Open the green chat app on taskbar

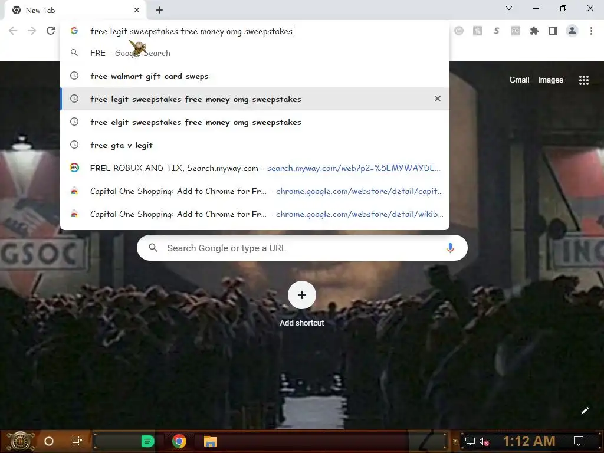148,441
